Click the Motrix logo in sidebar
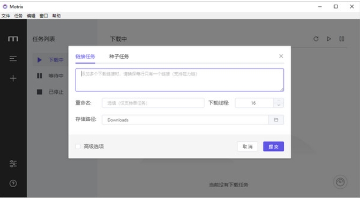This screenshot has height=199, width=360. click(13, 39)
